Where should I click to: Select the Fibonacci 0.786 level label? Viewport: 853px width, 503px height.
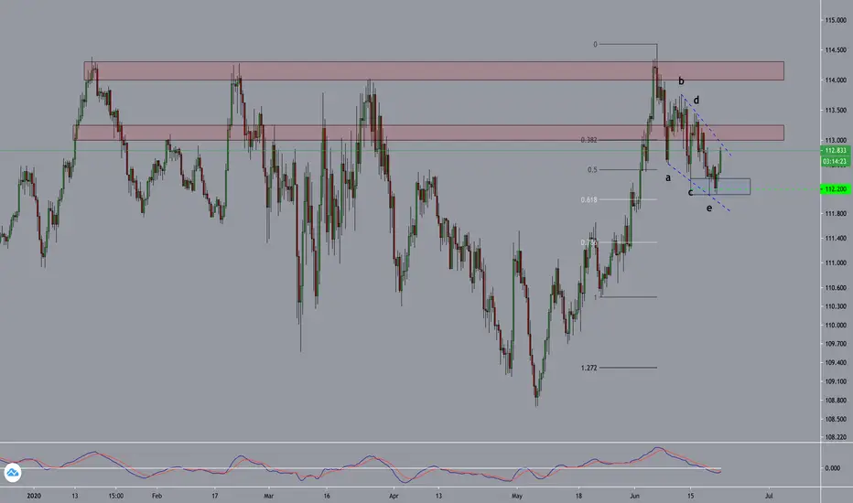pos(588,242)
